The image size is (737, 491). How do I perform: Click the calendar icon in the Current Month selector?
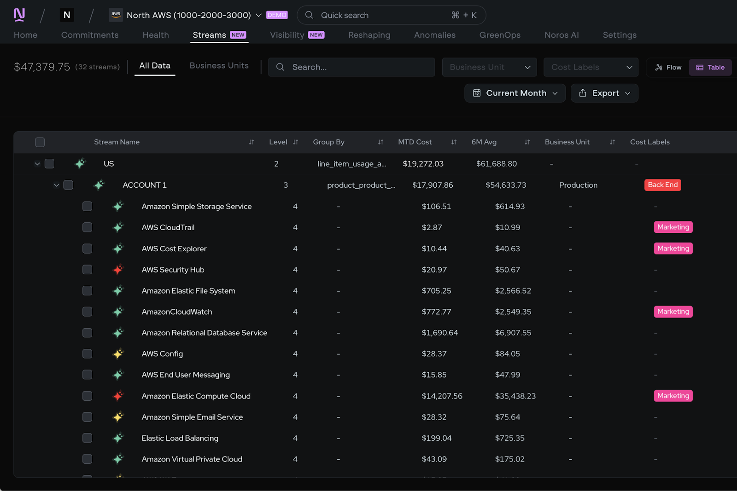point(477,93)
